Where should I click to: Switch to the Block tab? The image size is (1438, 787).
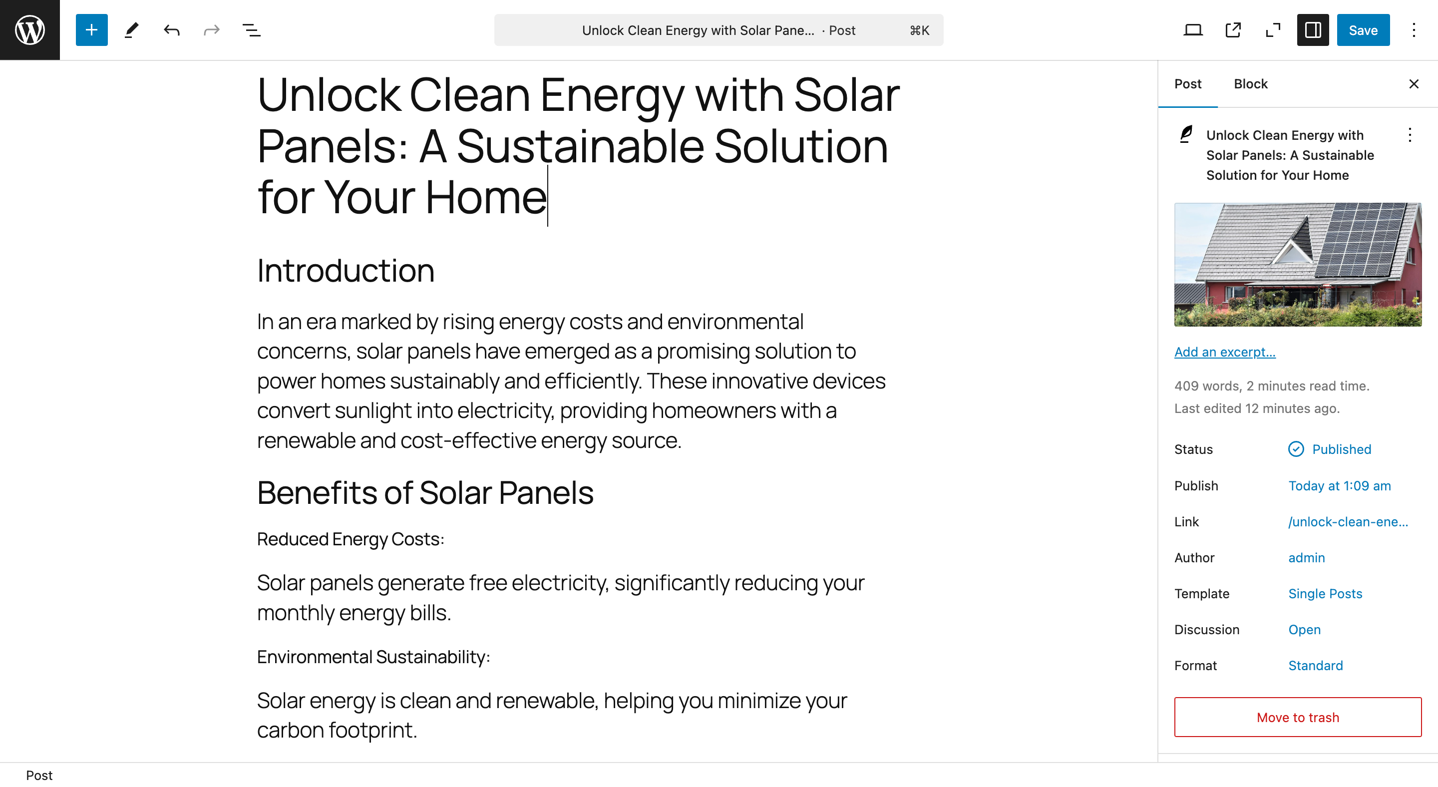coord(1250,84)
